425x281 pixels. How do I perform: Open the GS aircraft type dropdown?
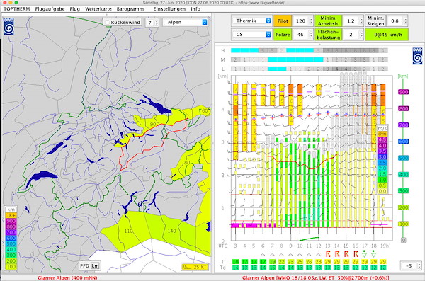pos(251,35)
